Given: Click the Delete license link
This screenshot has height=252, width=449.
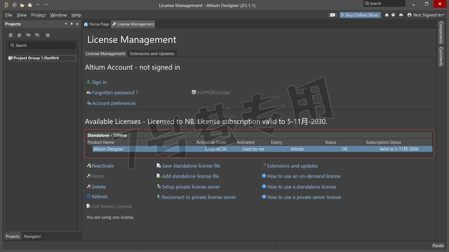Looking at the screenshot, I should pyautogui.click(x=99, y=187).
